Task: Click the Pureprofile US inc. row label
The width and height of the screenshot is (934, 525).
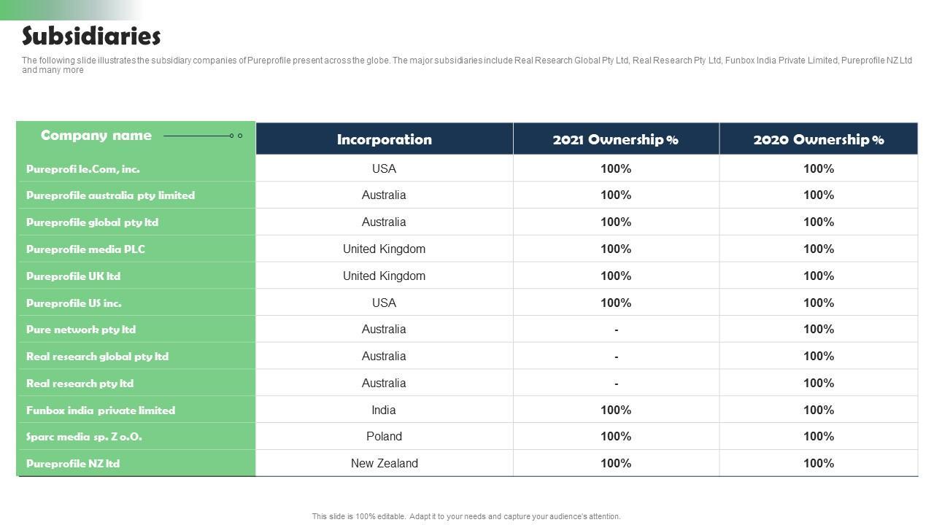Action: point(74,303)
